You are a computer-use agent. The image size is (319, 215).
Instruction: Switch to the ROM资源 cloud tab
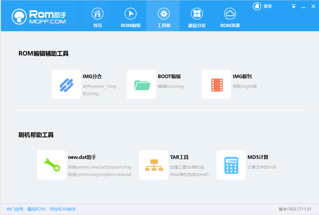tap(230, 17)
